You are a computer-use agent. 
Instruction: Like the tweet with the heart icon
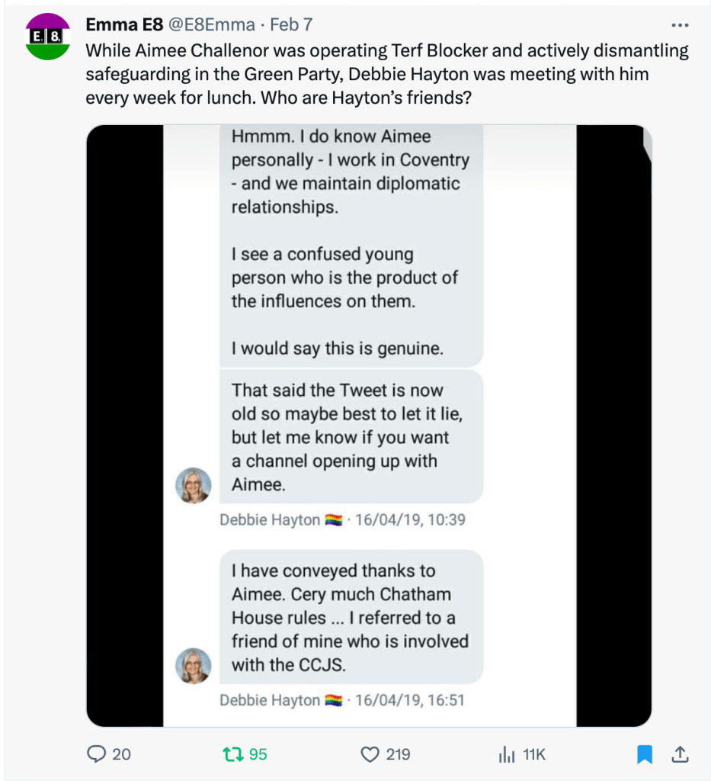[370, 754]
